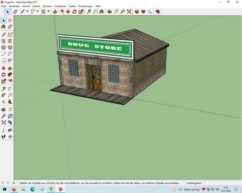Screen dimensions: 242x193
Task: Select the Rotate tool in top toolbar
Action: pos(75,12)
